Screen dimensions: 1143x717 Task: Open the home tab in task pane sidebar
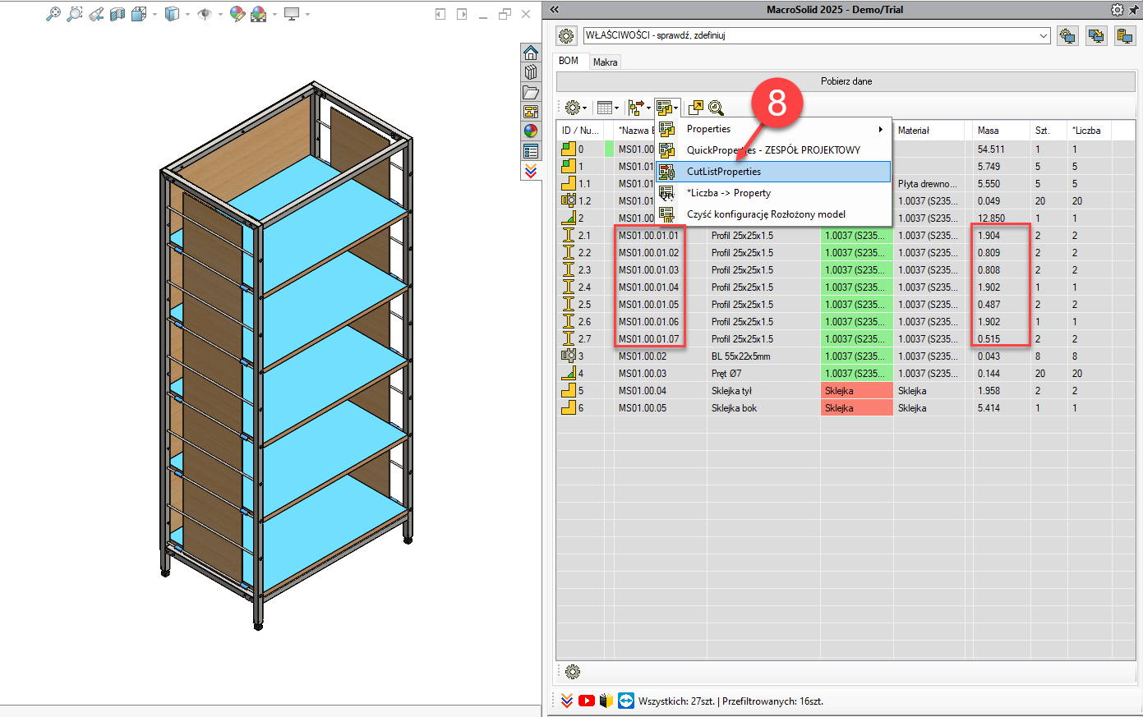pos(531,53)
